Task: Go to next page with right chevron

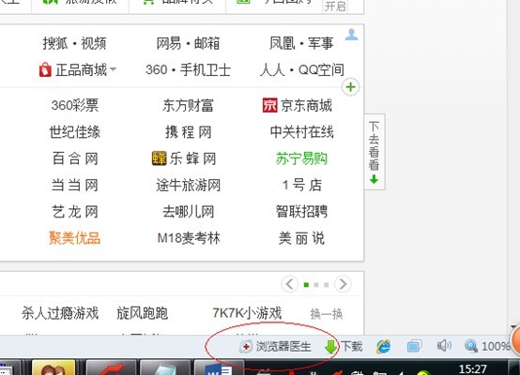Action: pyautogui.click(x=343, y=284)
